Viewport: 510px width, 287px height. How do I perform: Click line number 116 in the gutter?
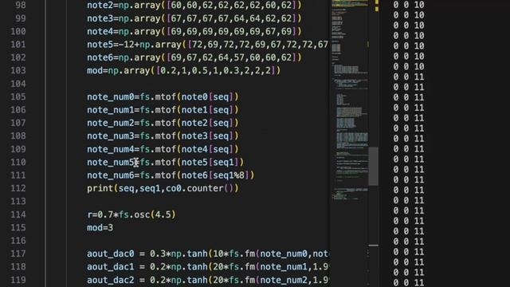pyautogui.click(x=18, y=241)
